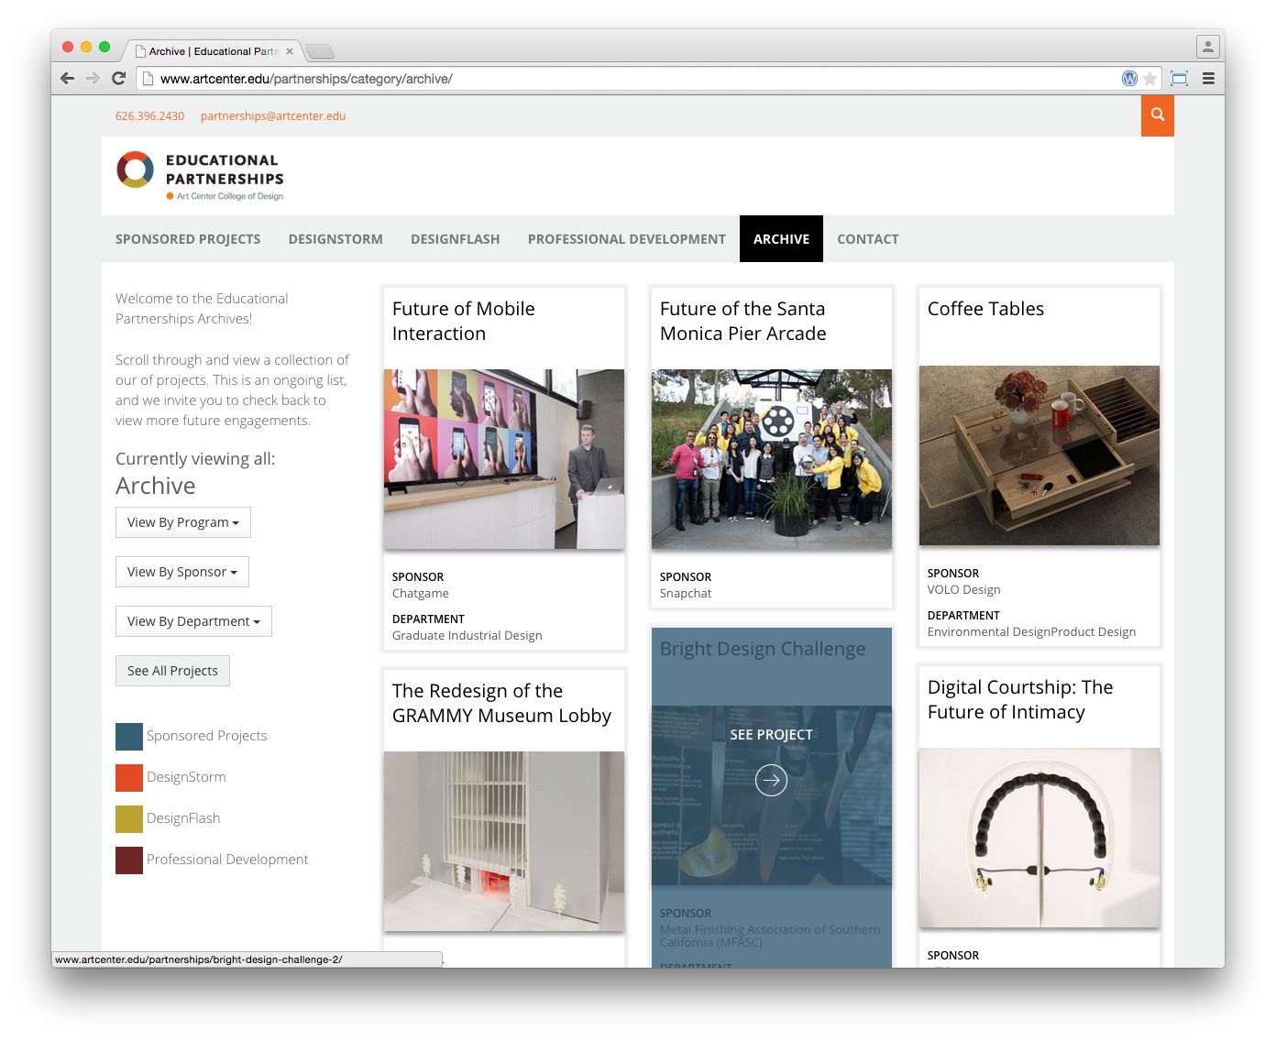Click the Graduate Industrial Design department text
The image size is (1276, 1041).
[467, 636]
